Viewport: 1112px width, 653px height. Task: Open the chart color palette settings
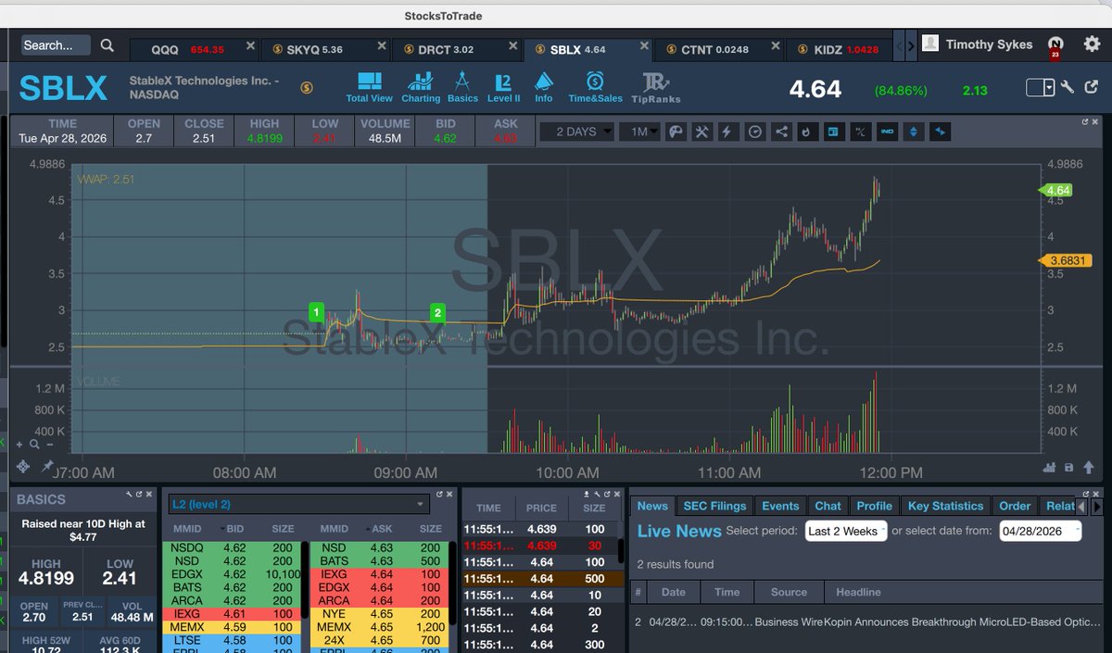click(x=676, y=132)
